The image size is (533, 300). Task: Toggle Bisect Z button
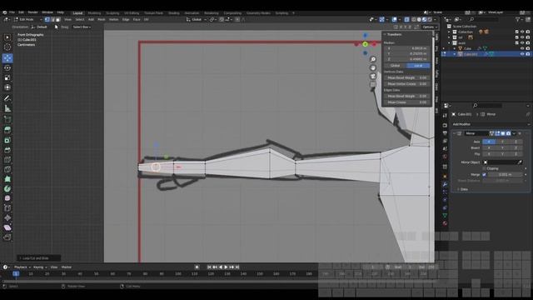(x=516, y=147)
